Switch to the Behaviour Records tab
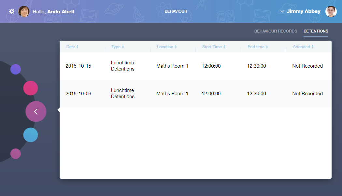The height and width of the screenshot is (196, 342). click(x=276, y=31)
